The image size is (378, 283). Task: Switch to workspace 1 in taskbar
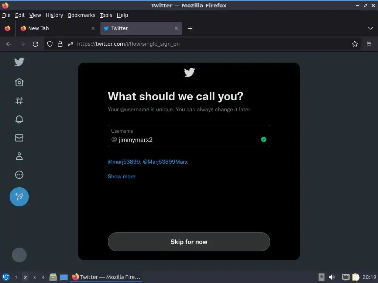(x=16, y=277)
